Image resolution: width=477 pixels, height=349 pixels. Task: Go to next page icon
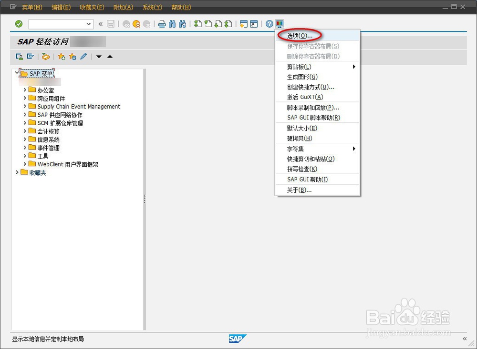pos(218,24)
